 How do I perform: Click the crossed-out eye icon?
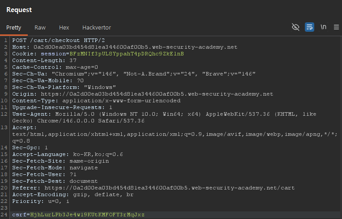[295, 27]
